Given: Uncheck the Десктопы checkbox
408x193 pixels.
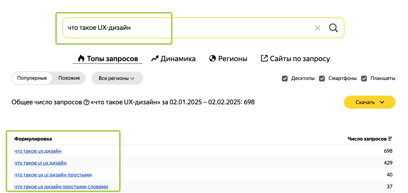Looking at the screenshot, I should pyautogui.click(x=285, y=79).
